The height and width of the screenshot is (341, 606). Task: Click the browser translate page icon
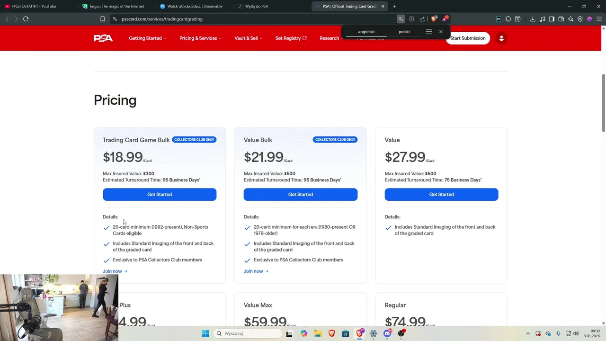click(x=401, y=19)
